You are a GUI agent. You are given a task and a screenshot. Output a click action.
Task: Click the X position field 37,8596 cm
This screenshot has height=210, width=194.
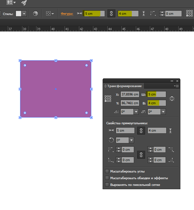130,94
